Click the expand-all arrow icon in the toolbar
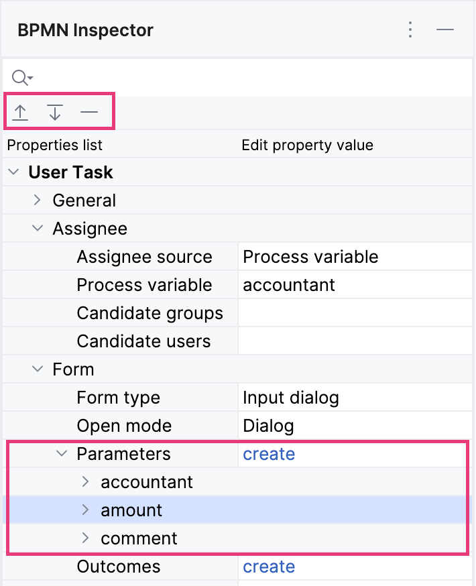Screen dimensions: 476x586 20,111
